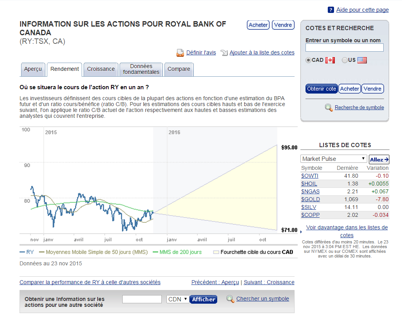Click the Chercher un symbole link

click(x=263, y=299)
